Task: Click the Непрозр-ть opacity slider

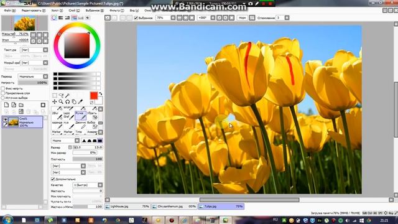Action: pos(33,83)
